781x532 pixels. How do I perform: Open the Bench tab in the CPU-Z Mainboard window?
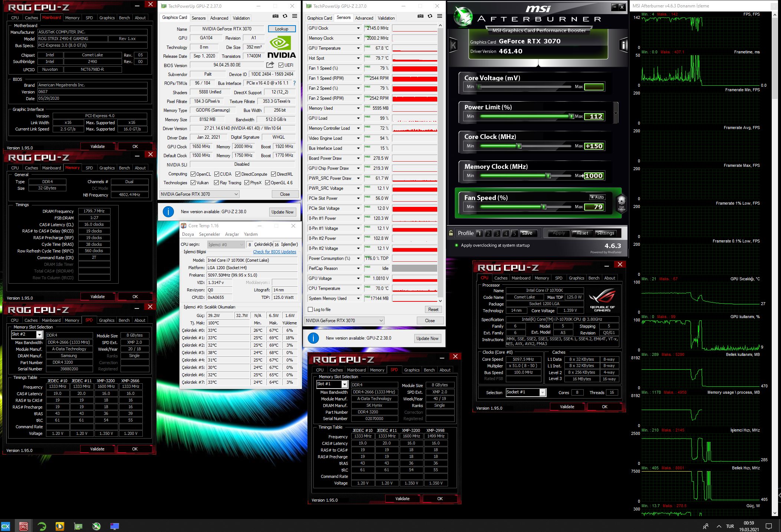[x=124, y=18]
